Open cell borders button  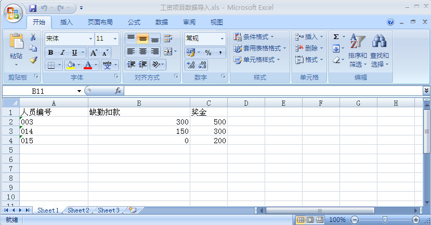point(51,65)
